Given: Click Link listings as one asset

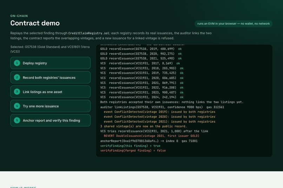Looking at the screenshot, I should point(50,92).
